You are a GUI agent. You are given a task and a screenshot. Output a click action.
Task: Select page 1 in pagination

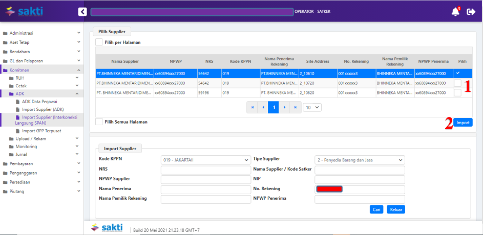coord(274,107)
